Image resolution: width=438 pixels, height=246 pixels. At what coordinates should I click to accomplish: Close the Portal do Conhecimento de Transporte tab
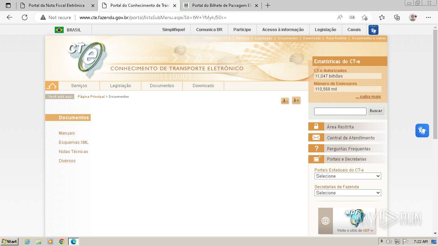[175, 5]
